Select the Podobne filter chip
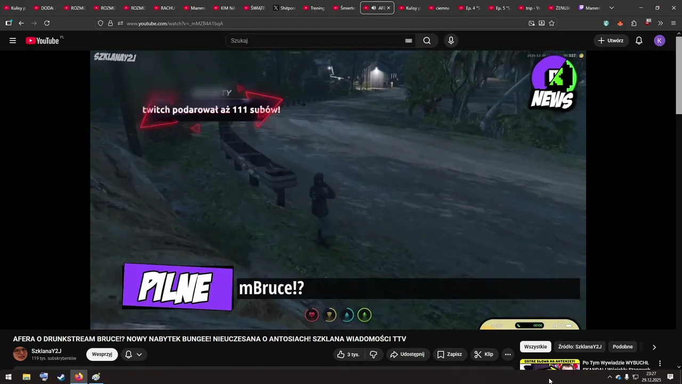The height and width of the screenshot is (384, 682). coord(623,347)
